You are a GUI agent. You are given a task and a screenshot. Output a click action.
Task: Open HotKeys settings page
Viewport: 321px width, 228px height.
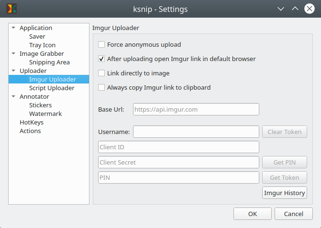tap(32, 123)
